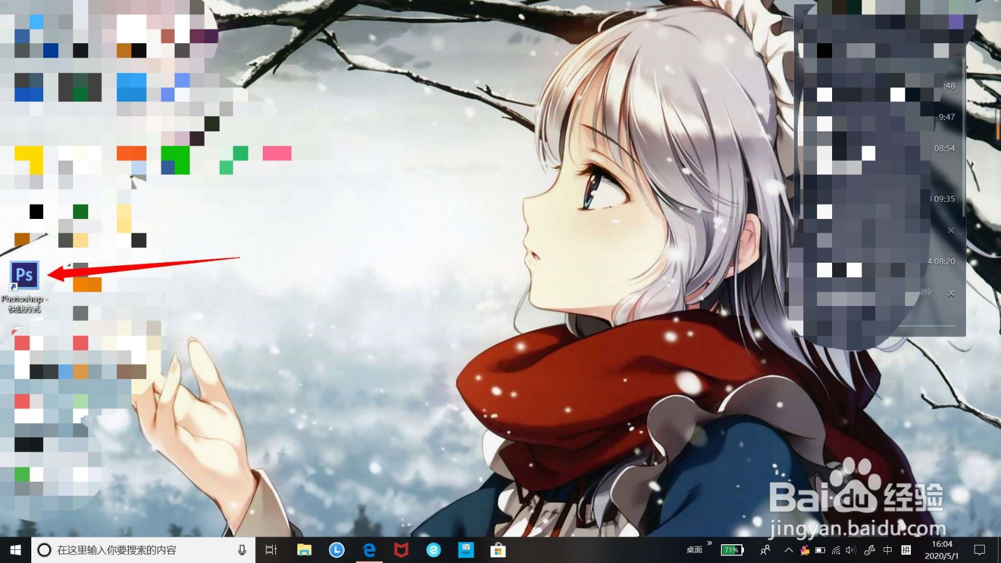Open the Wi-Fi network tray icon
Viewport: 1001px width, 563px height.
coord(836,550)
